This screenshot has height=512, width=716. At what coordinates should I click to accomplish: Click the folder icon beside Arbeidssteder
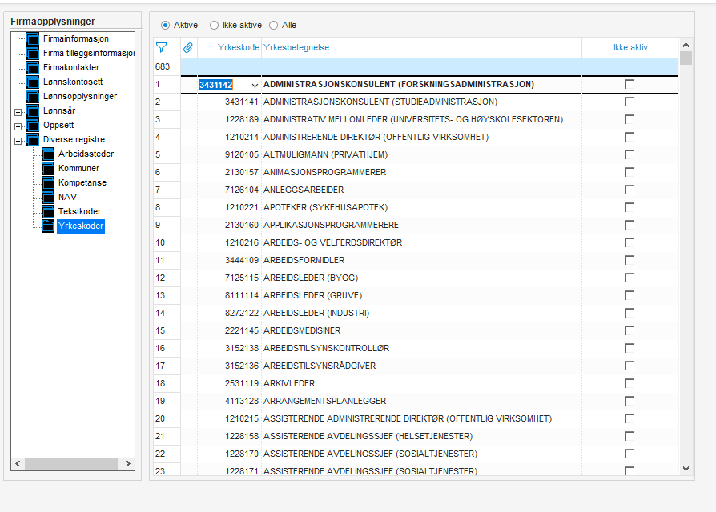point(48,154)
